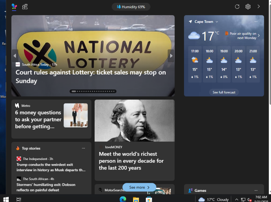Select the 21:00 hourly forecast
Viewport: 271px width, 202px height.
pyautogui.click(x=253, y=64)
